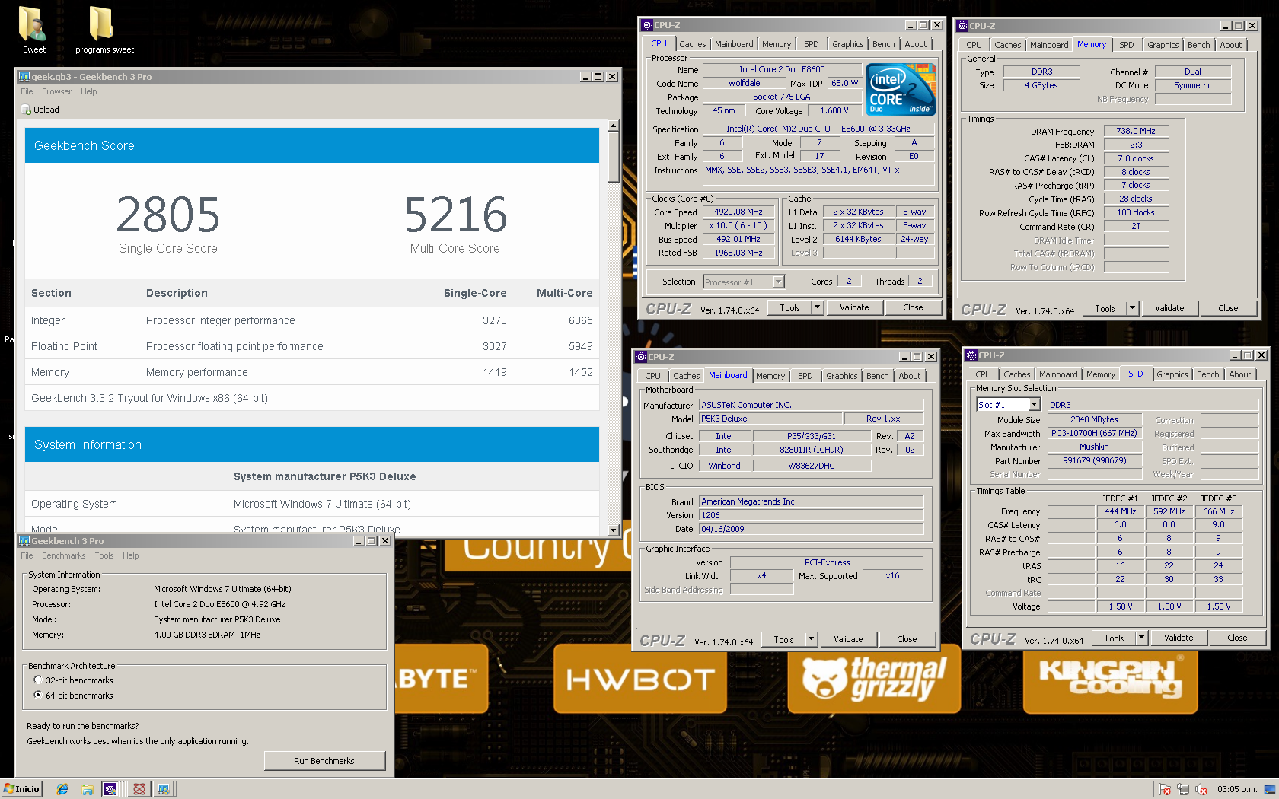
Task: Click Tools button in CPU-Z motherboard window
Action: 783,639
